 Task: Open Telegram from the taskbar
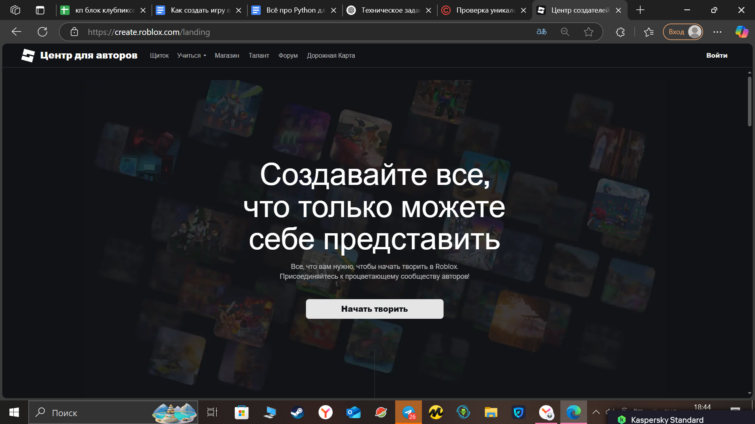(409, 412)
